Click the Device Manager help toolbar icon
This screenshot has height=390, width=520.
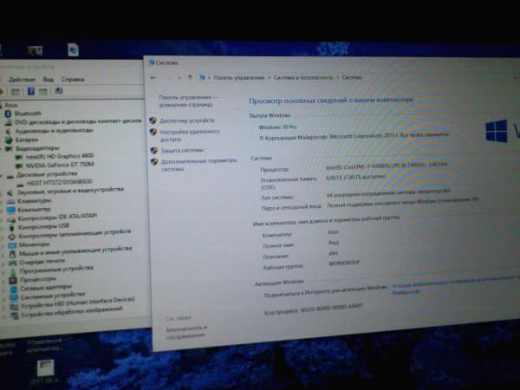tap(31, 91)
